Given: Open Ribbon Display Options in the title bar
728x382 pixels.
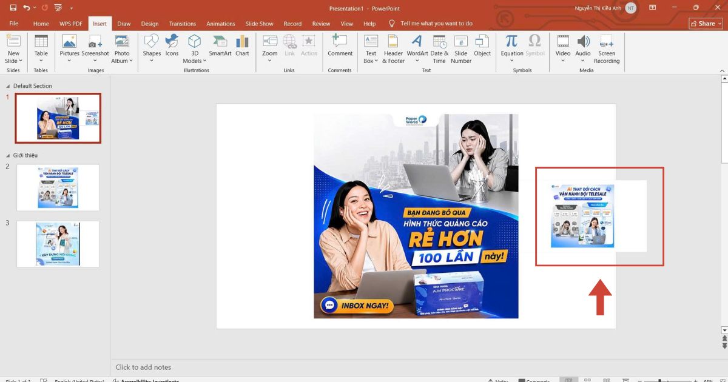Looking at the screenshot, I should 652,8.
